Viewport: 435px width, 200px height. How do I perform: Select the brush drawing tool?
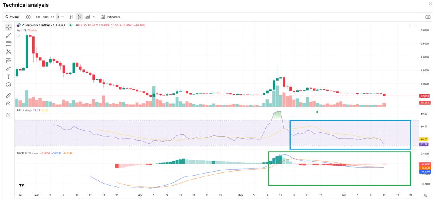coord(8,68)
